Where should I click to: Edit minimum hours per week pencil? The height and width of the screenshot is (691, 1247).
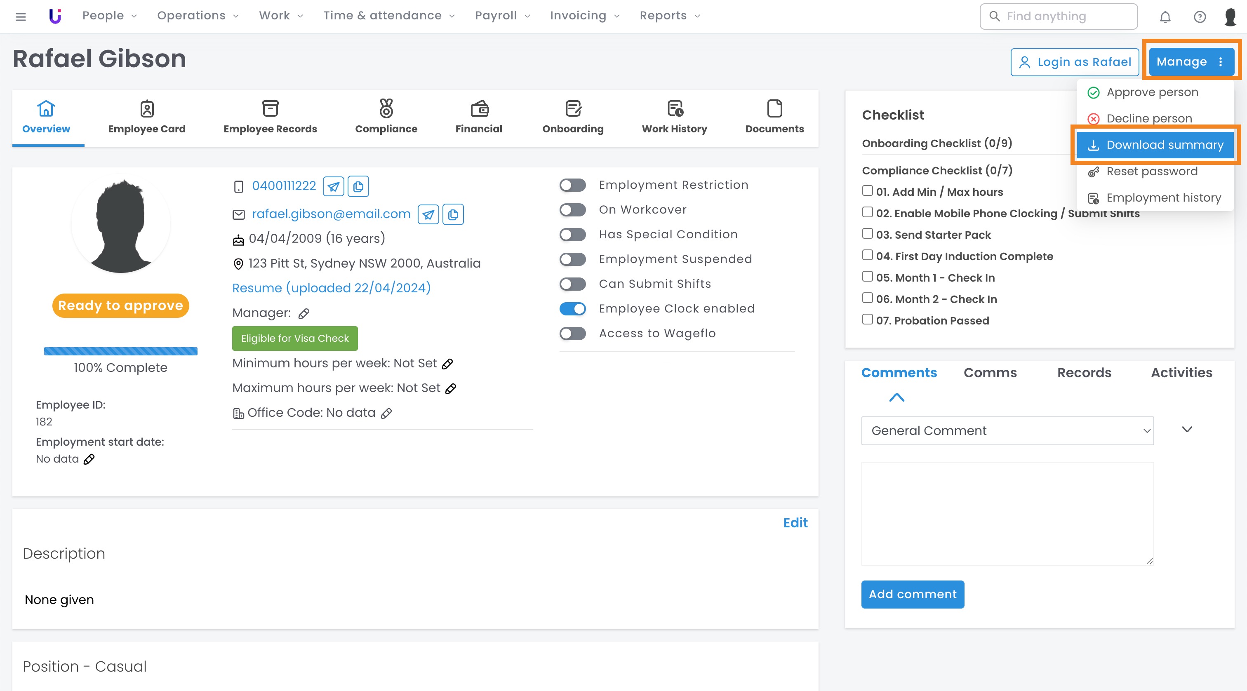[447, 364]
